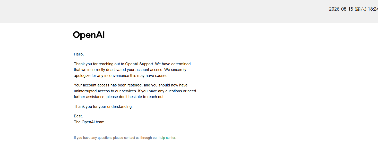Click "The OpenAI team" signature
Screen dimensions: 378x145
[89, 122]
